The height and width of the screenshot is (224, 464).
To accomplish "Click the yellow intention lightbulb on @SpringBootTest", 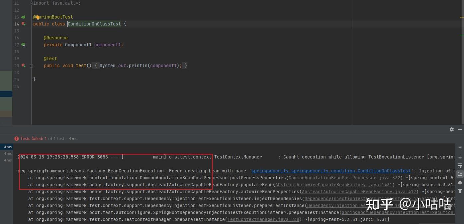I will tap(38, 17).
